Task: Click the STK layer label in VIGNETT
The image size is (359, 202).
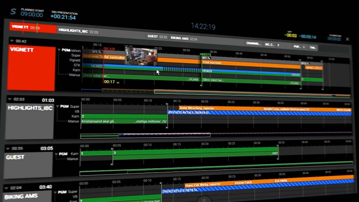Action: [x=77, y=65]
